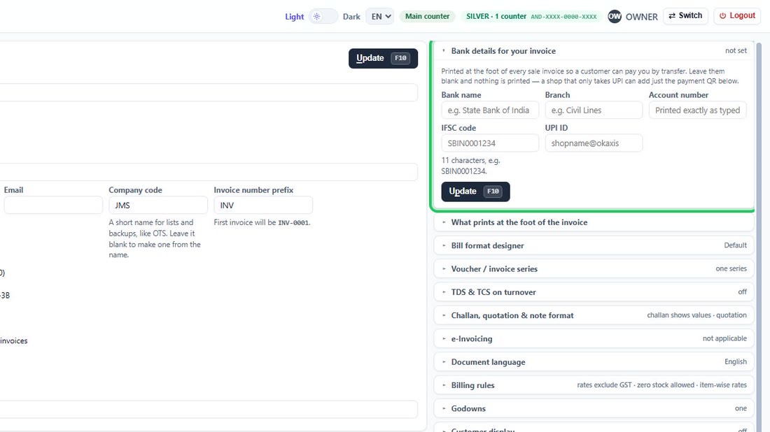Click the OW owner avatar icon
Viewport: 770px width, 432px height.
[x=615, y=16]
